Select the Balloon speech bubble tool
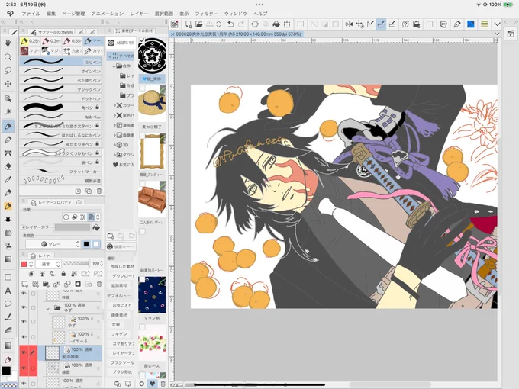The image size is (519, 389). pyautogui.click(x=8, y=304)
